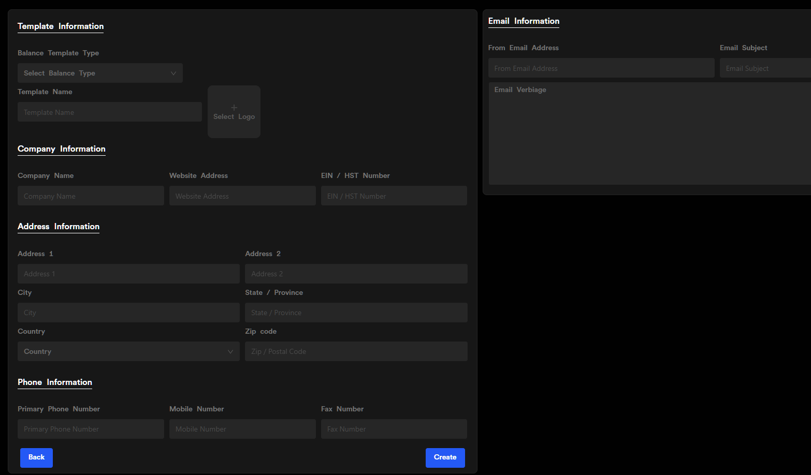Click the Email Information heading
This screenshot has width=811, height=475.
[x=524, y=21]
